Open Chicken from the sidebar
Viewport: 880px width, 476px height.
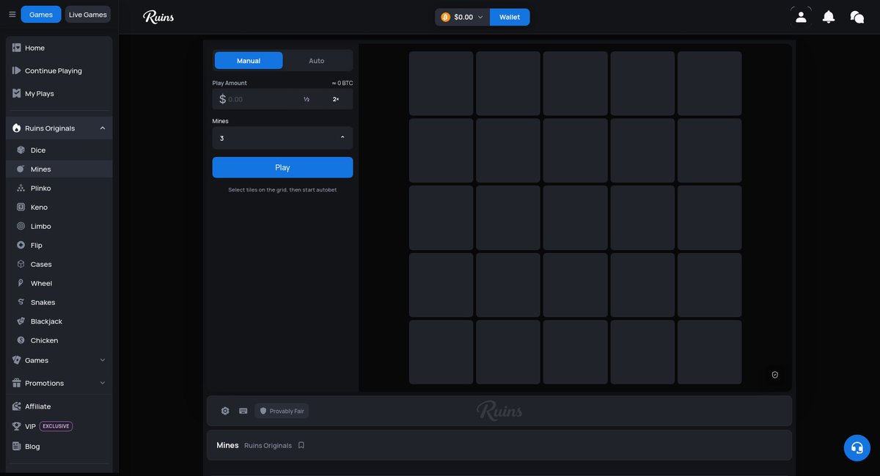(59, 341)
